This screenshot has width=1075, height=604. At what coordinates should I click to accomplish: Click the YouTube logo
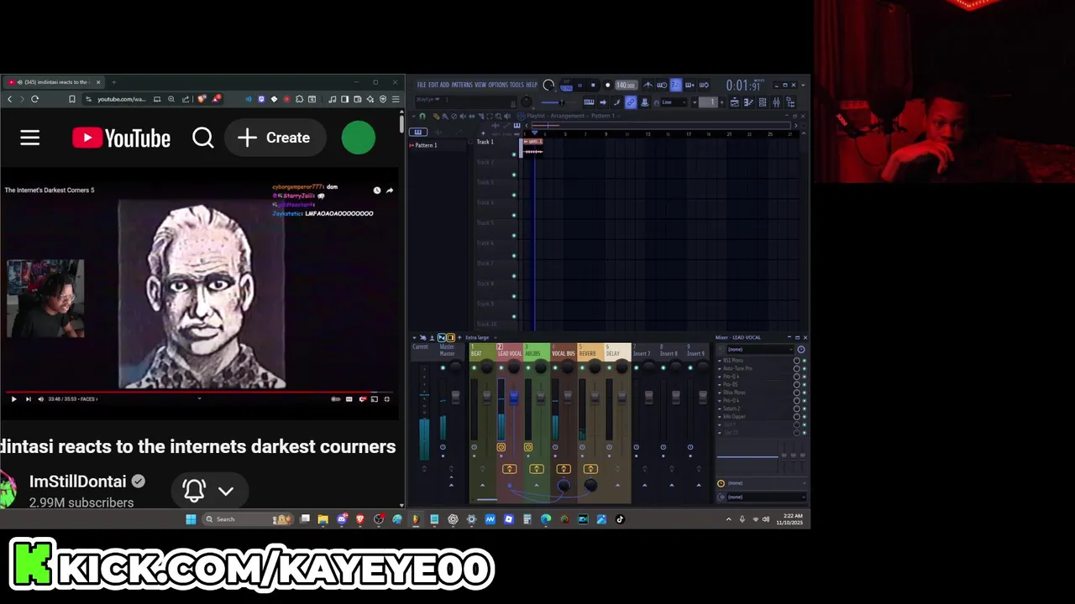click(x=121, y=138)
